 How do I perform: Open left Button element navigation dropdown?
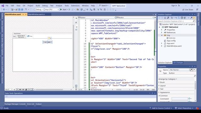click(97, 18)
